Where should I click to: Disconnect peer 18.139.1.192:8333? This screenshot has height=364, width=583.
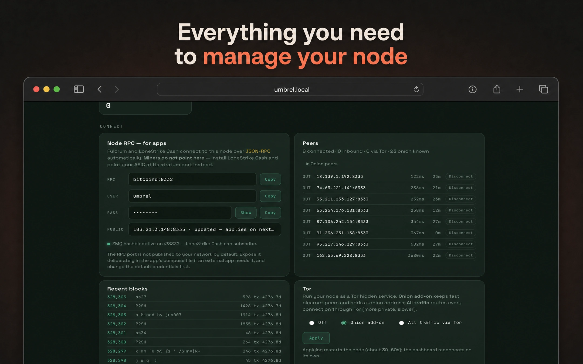460,176
